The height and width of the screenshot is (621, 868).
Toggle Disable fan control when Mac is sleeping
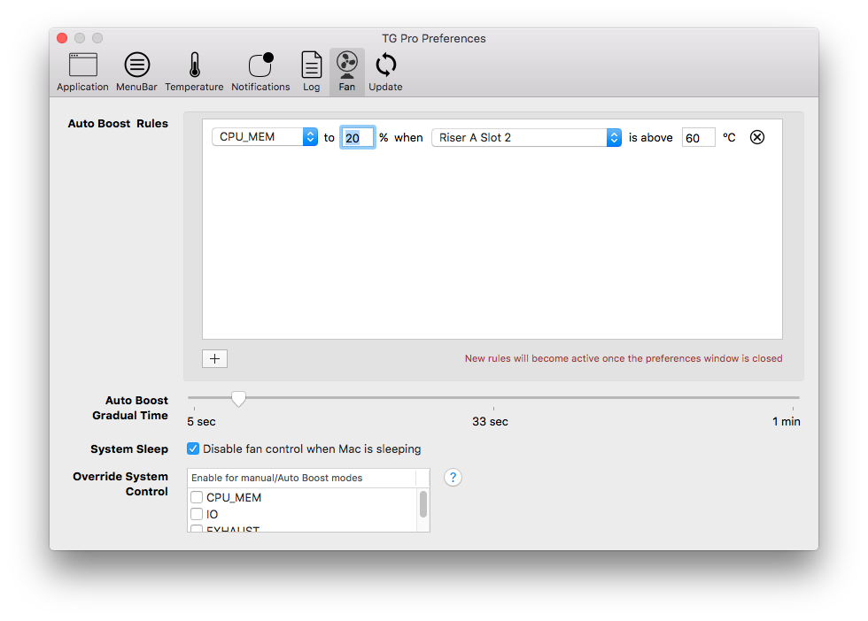(x=193, y=448)
